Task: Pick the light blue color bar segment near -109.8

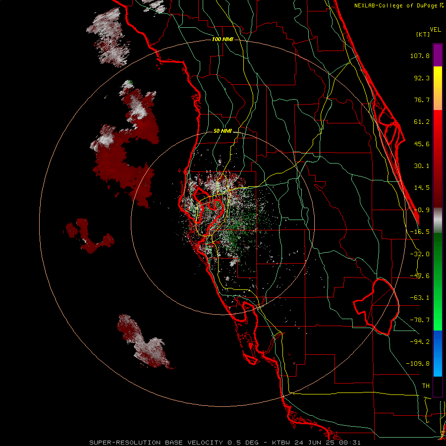Action: (438, 366)
